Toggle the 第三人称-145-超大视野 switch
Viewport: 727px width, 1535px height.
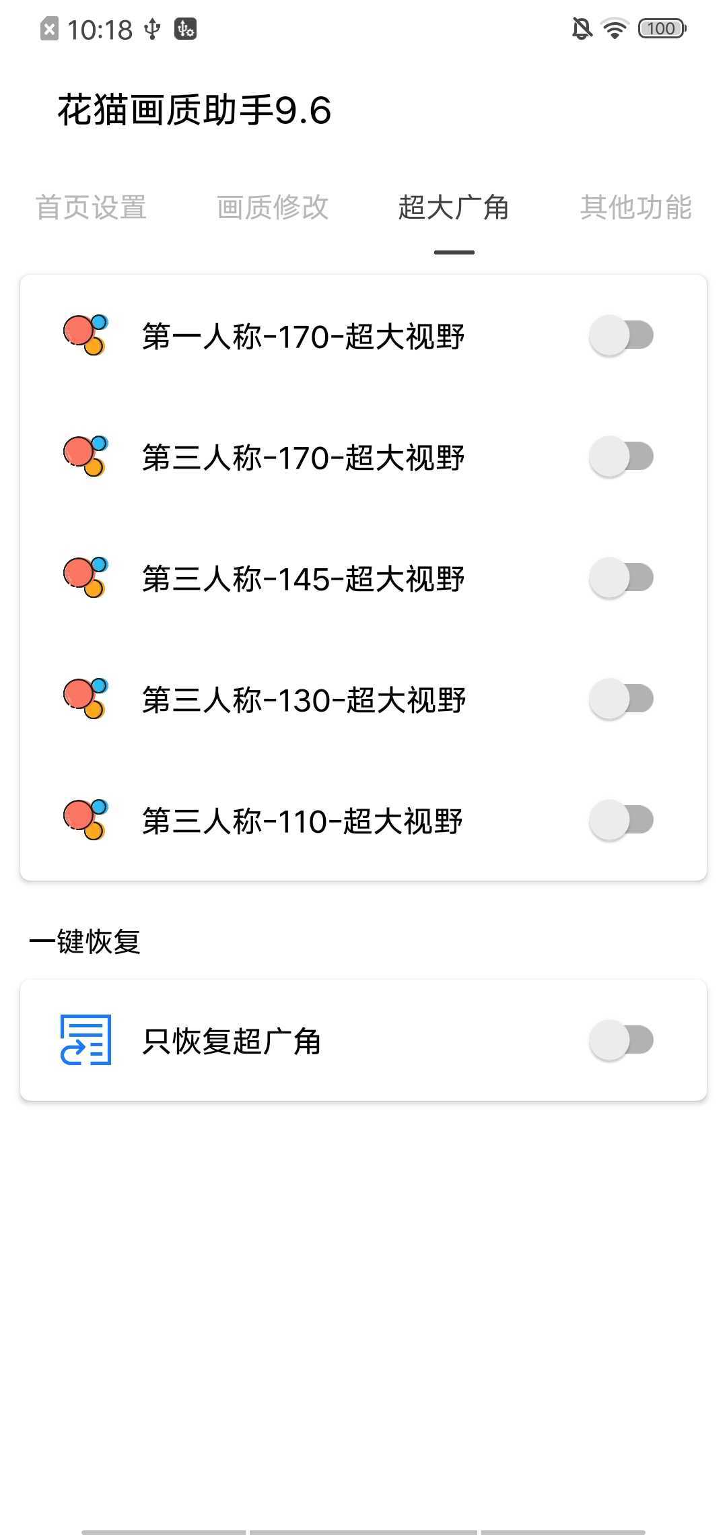pos(621,578)
